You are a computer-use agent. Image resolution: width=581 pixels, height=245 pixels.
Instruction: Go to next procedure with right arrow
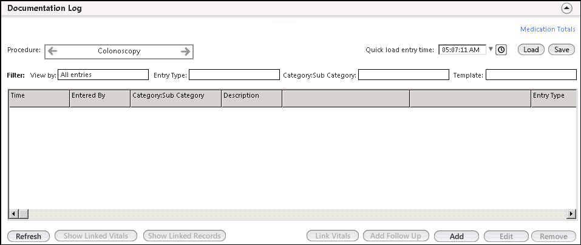pyautogui.click(x=185, y=51)
